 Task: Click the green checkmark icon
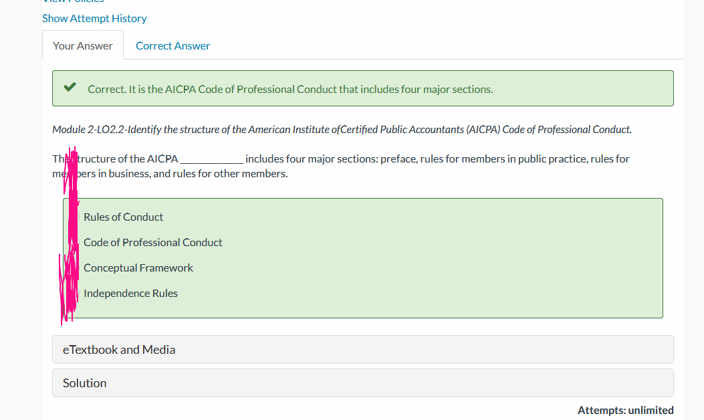(x=70, y=87)
